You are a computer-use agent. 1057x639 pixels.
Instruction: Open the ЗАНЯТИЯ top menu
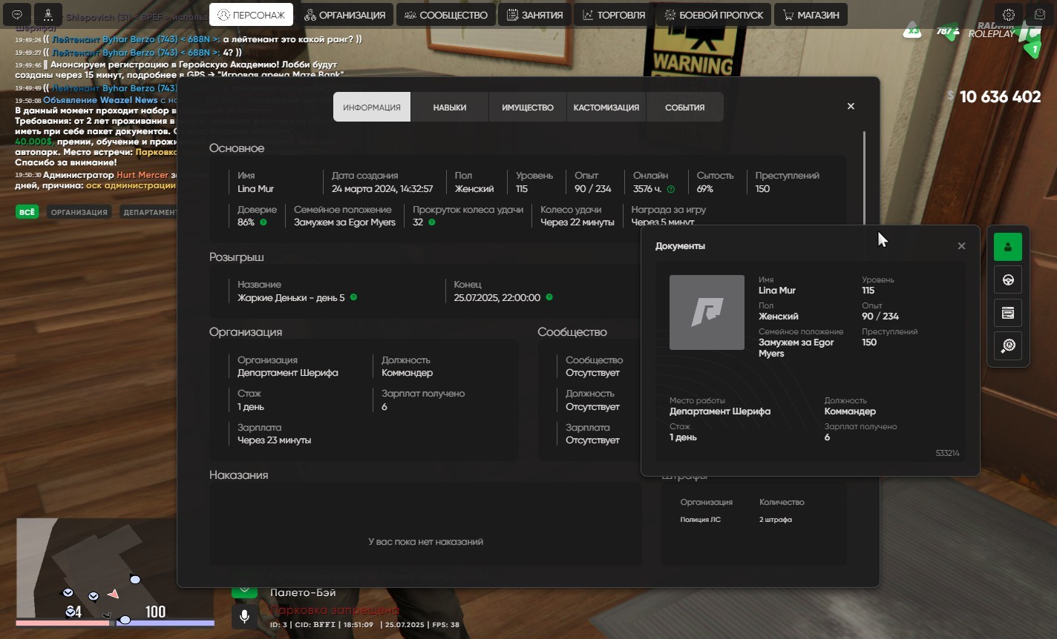[534, 15]
